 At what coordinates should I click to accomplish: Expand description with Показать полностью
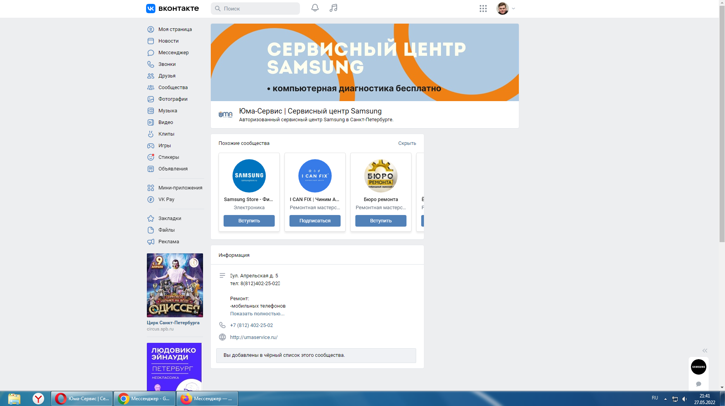257,314
